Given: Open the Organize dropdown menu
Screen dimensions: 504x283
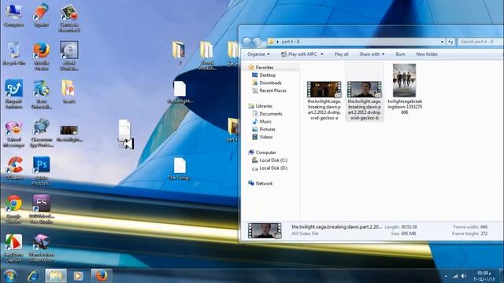Looking at the screenshot, I should [x=258, y=54].
